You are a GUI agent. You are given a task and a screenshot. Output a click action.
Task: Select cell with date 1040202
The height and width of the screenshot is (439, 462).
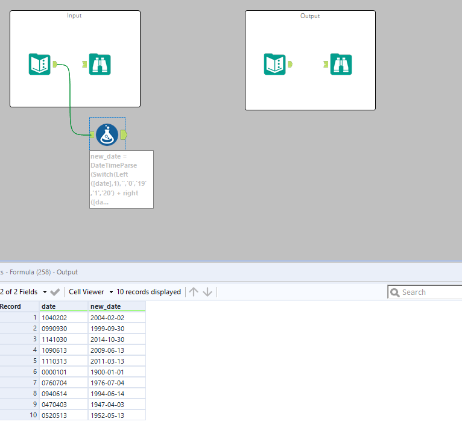tap(64, 318)
